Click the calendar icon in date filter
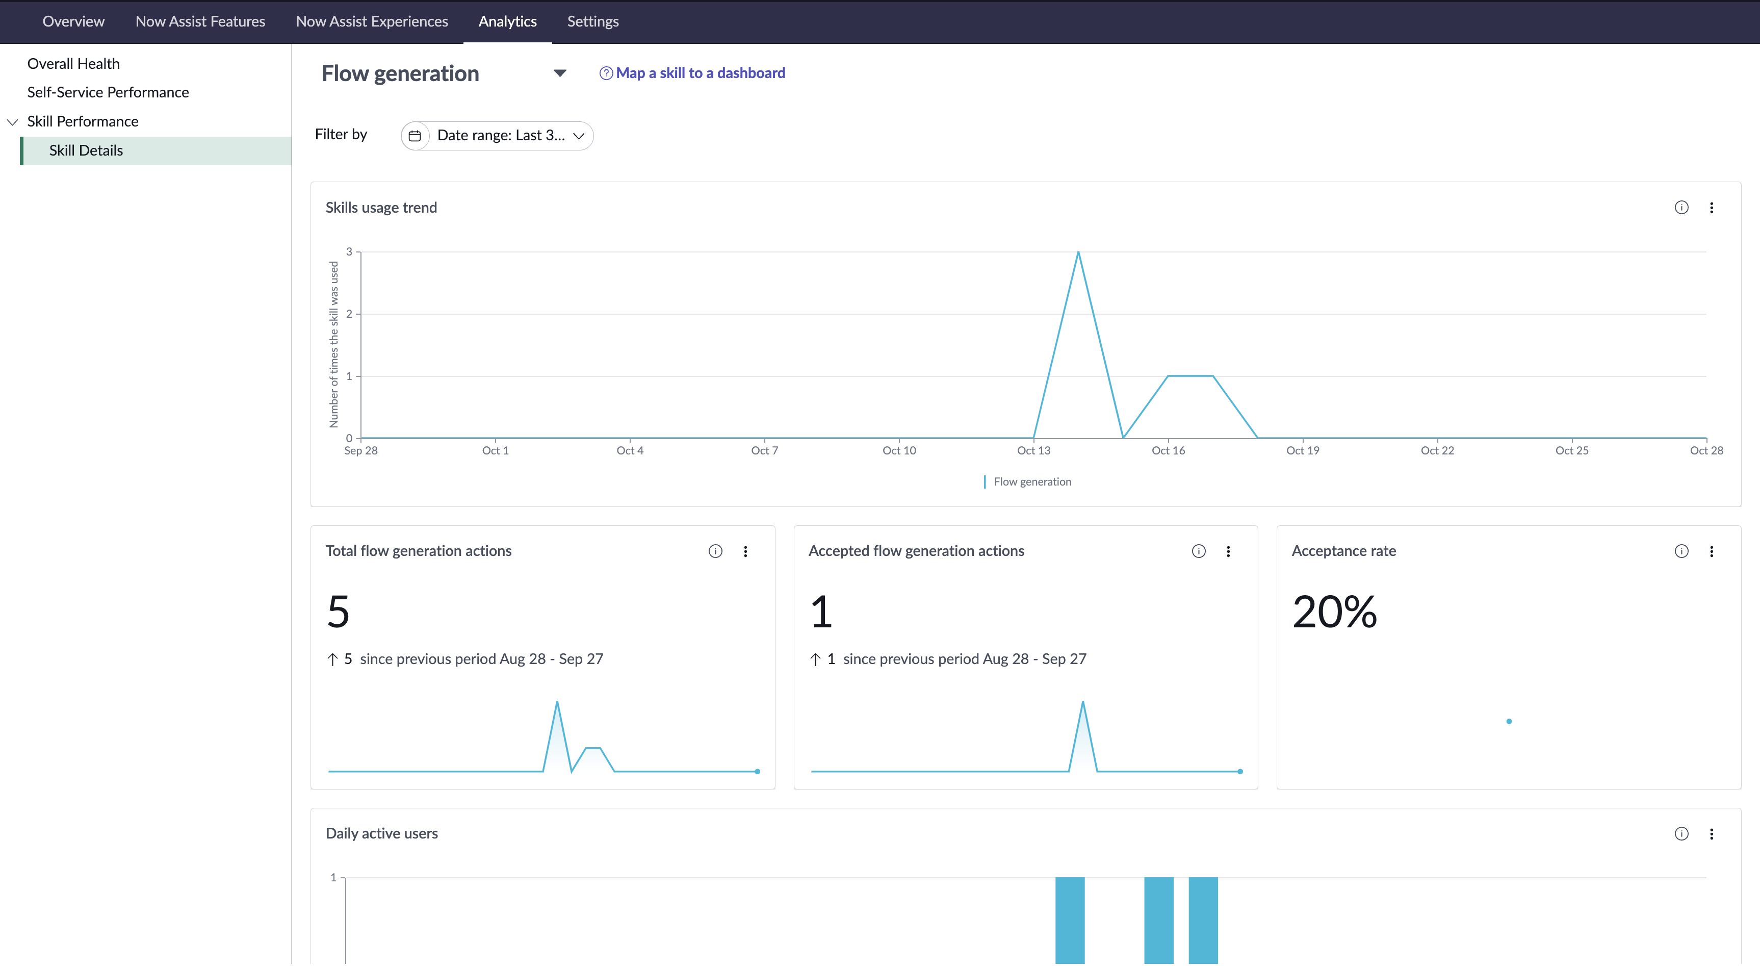Image resolution: width=1760 pixels, height=966 pixels. [x=415, y=135]
